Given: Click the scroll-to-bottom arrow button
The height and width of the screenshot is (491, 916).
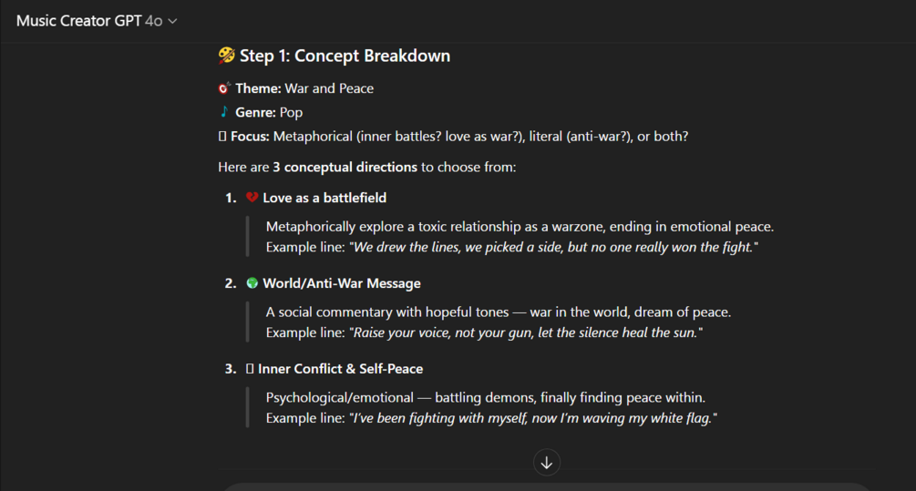Looking at the screenshot, I should click(547, 462).
